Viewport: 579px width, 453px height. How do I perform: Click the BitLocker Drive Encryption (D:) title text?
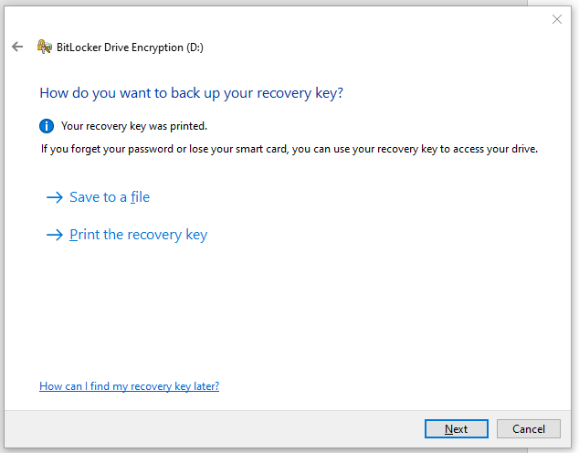(x=130, y=47)
